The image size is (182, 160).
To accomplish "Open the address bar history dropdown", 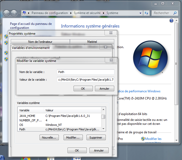I will pos(140,13).
